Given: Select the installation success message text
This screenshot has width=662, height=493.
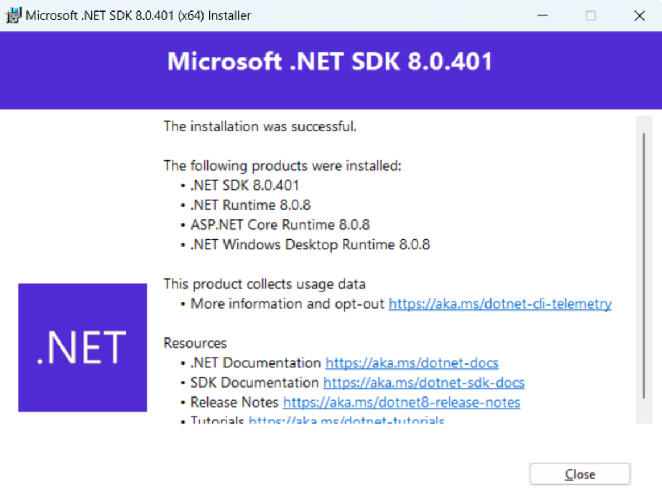Looking at the screenshot, I should (x=260, y=126).
